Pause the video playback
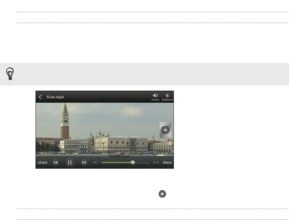This screenshot has height=220, width=289. point(70,162)
